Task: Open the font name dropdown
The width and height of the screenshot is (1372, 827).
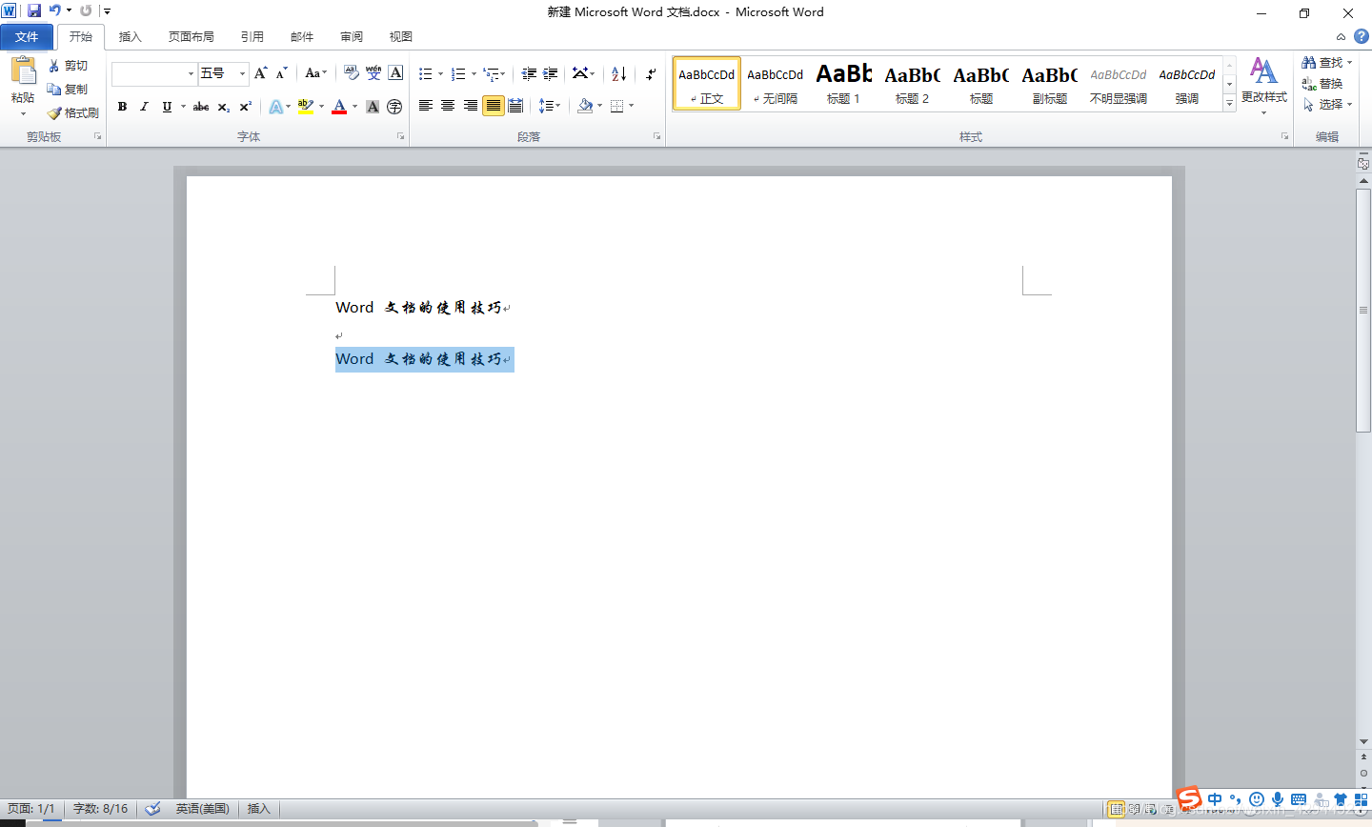Action: coord(191,73)
